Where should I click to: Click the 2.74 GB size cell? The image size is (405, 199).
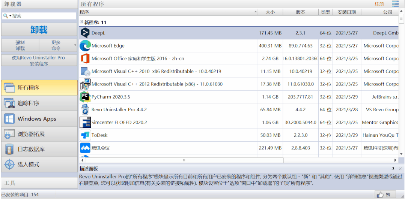[x=270, y=58]
